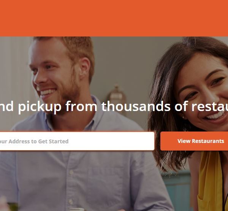The width and height of the screenshot is (228, 211).
Task: Click the 'Get Started' placeholder words
Action: pyautogui.click(x=53, y=141)
